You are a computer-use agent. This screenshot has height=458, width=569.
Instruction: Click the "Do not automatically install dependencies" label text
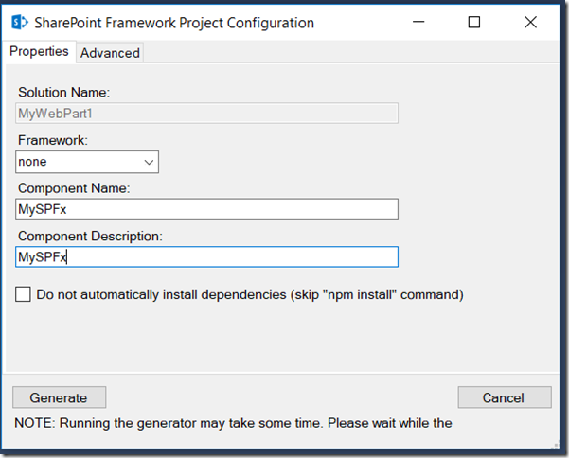(x=250, y=294)
